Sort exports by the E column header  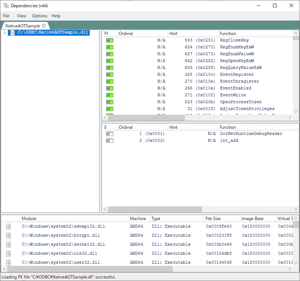click(109, 127)
